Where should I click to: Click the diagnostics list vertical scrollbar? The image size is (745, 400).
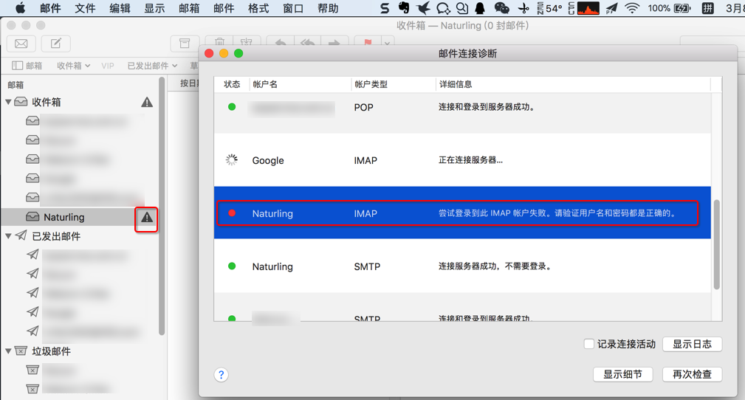[x=716, y=244]
